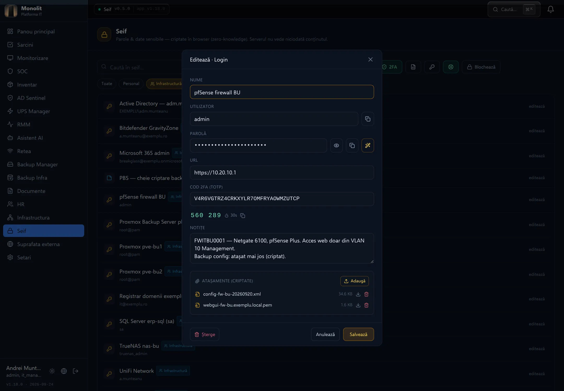Click the Șterge delete button
This screenshot has height=391, width=564.
coord(205,334)
